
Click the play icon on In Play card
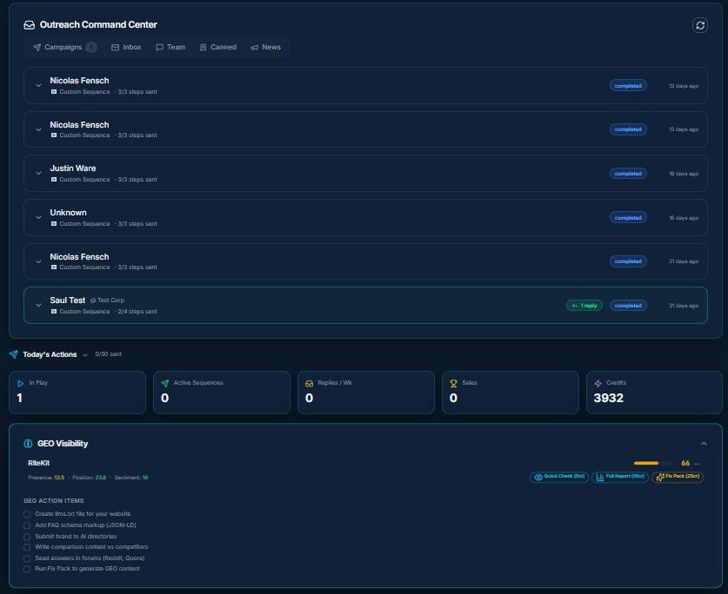coord(20,383)
